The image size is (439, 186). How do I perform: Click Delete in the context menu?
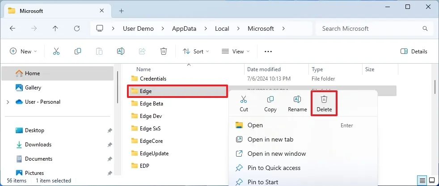[324, 103]
